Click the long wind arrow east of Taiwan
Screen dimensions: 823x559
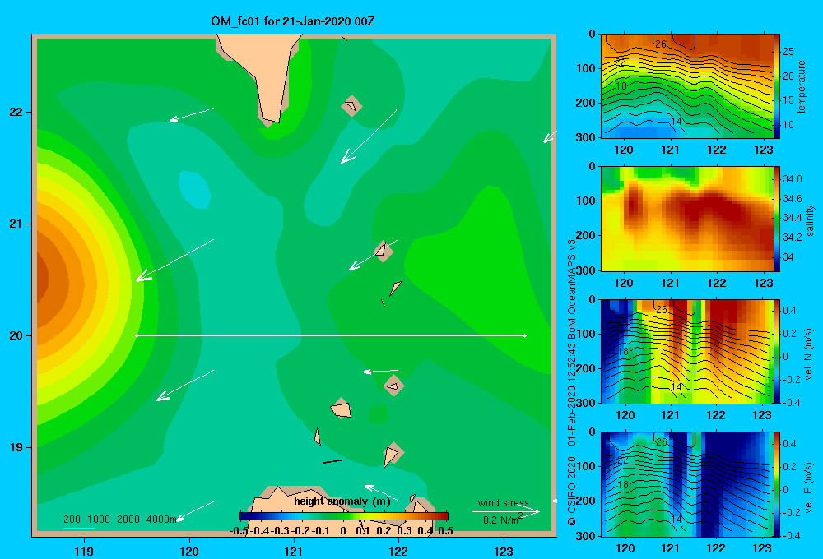[370, 136]
